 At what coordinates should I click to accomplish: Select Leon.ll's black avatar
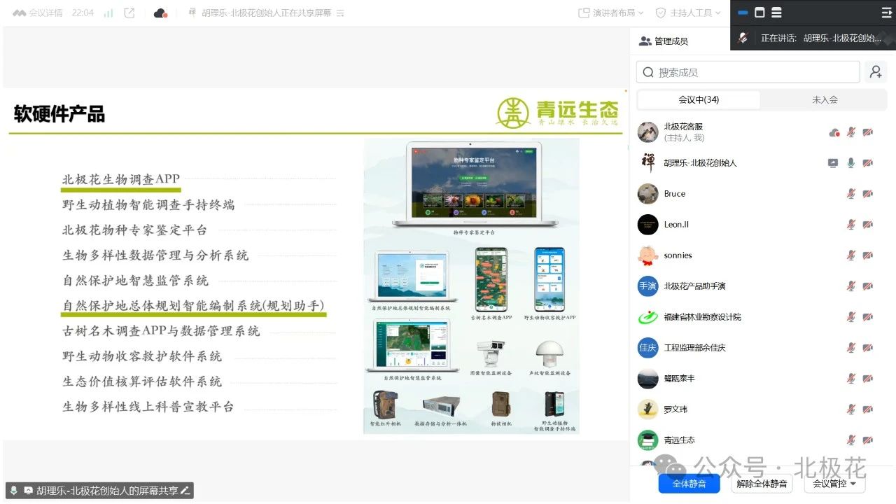tap(648, 225)
